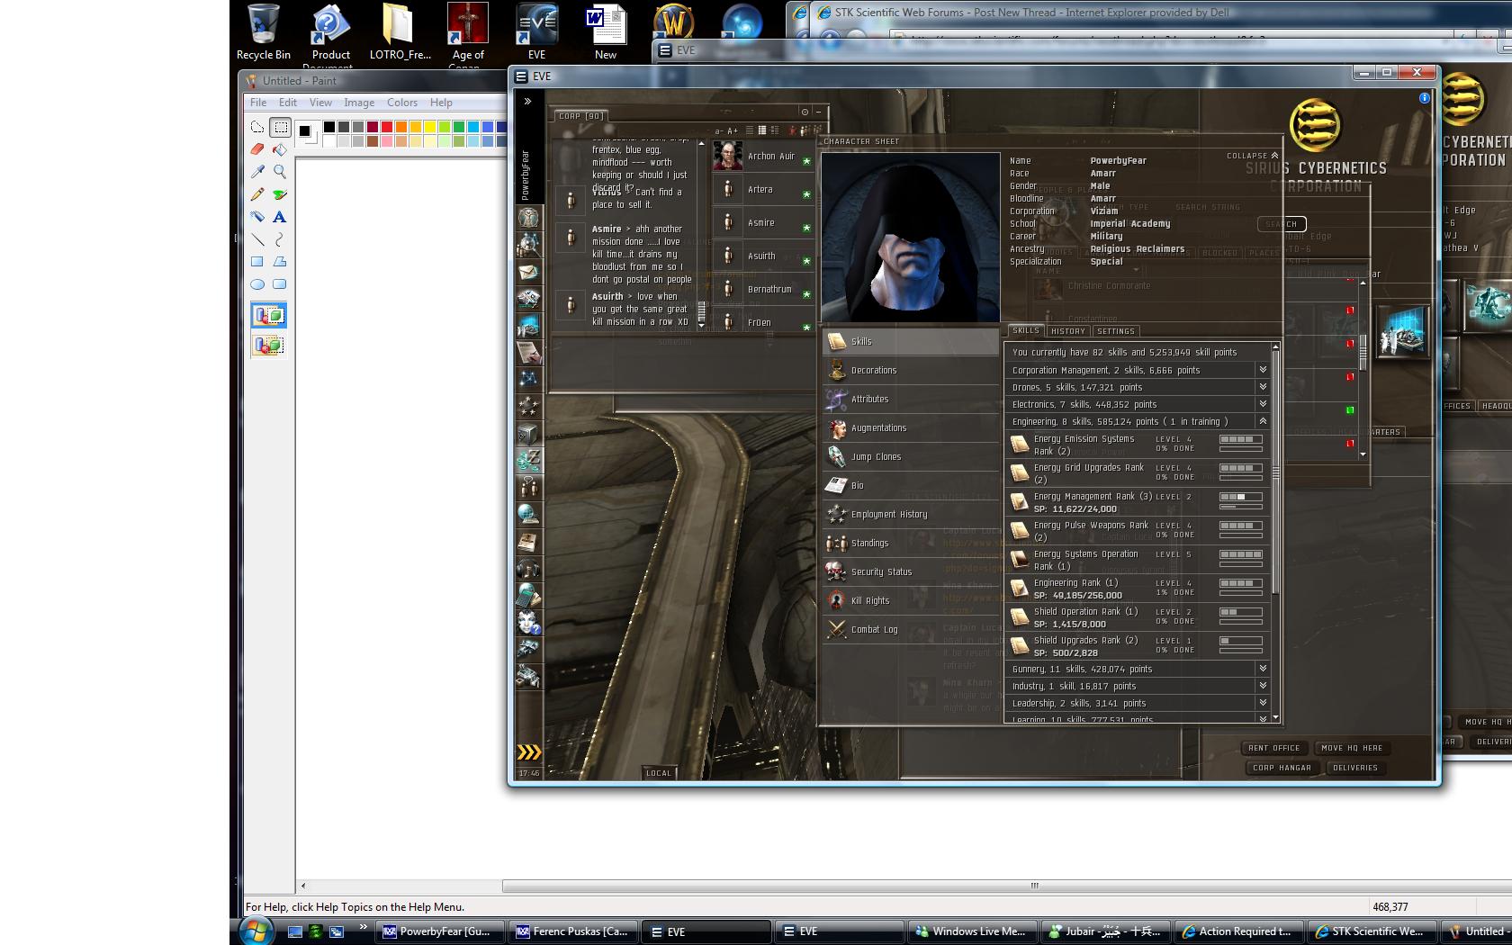This screenshot has width=1512, height=945.
Task: Select the Polygon tool in Paint
Action: 280,262
